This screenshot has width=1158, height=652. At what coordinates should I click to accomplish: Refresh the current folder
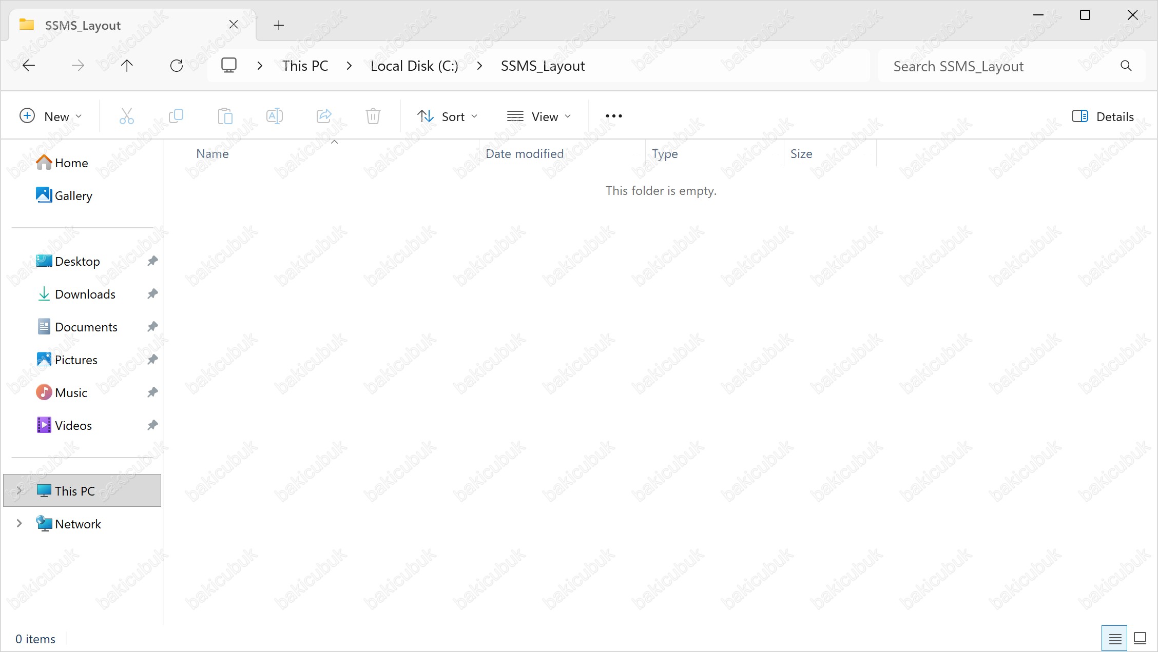177,66
